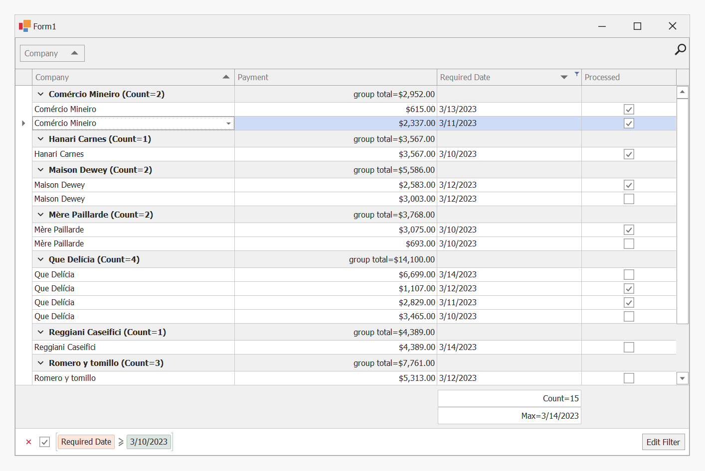
Task: Click the Count=15 footer summary
Action: pos(509,398)
